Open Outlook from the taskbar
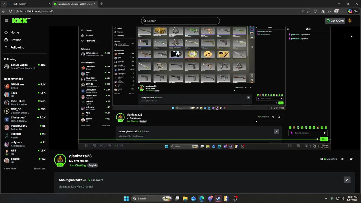Viewport: 361px width, 203px height. click(x=193, y=198)
